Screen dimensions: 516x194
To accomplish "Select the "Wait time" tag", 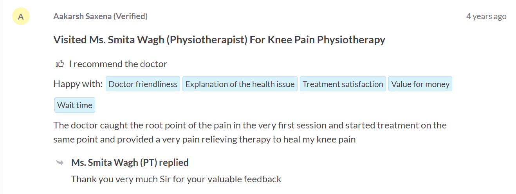I will point(75,105).
